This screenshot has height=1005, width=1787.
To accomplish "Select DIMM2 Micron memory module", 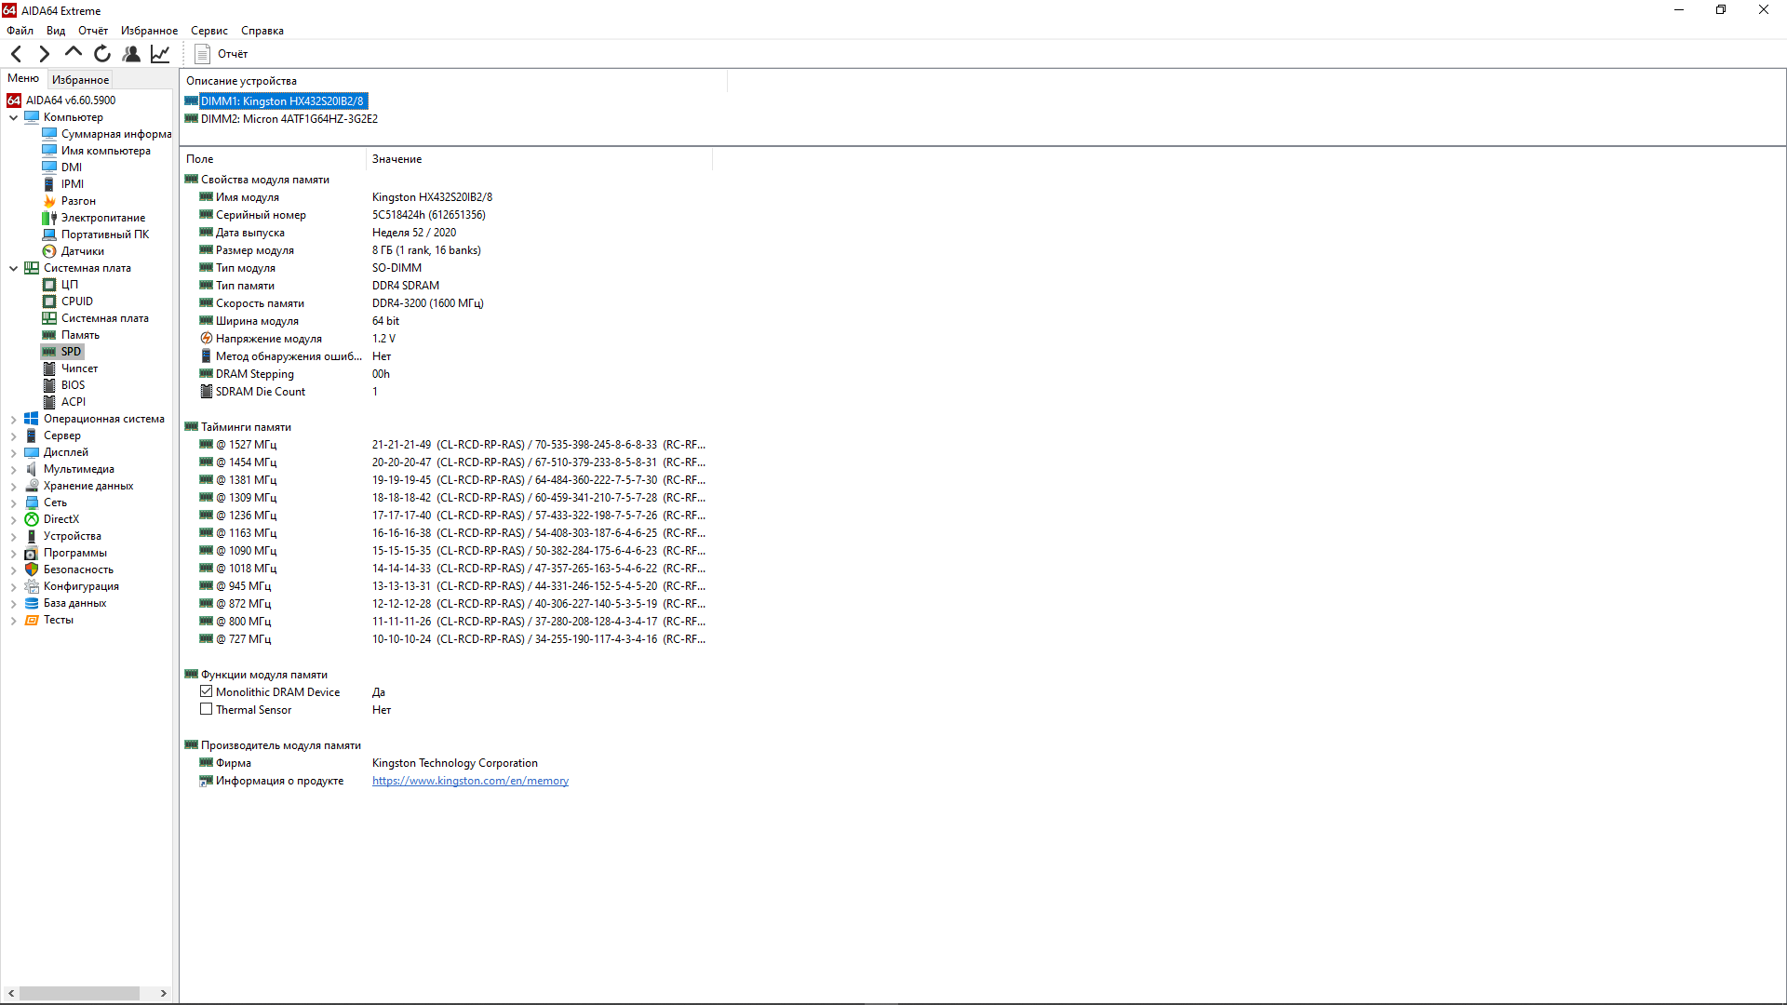I will click(x=289, y=119).
